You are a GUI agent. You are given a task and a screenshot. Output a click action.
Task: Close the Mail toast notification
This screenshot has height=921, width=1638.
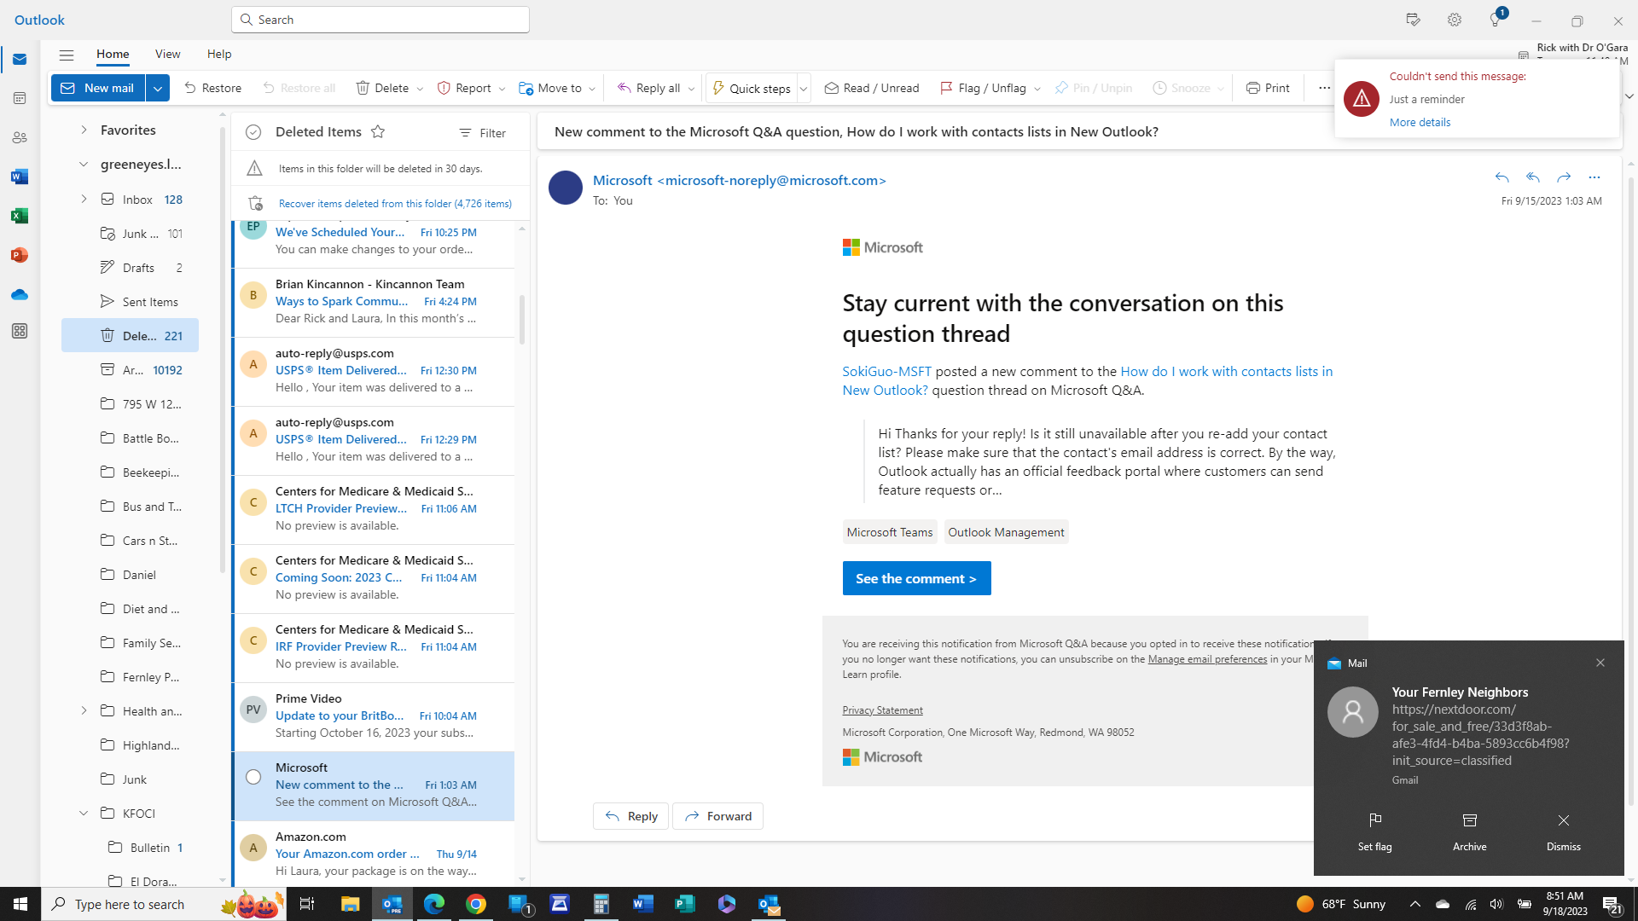point(1600,663)
